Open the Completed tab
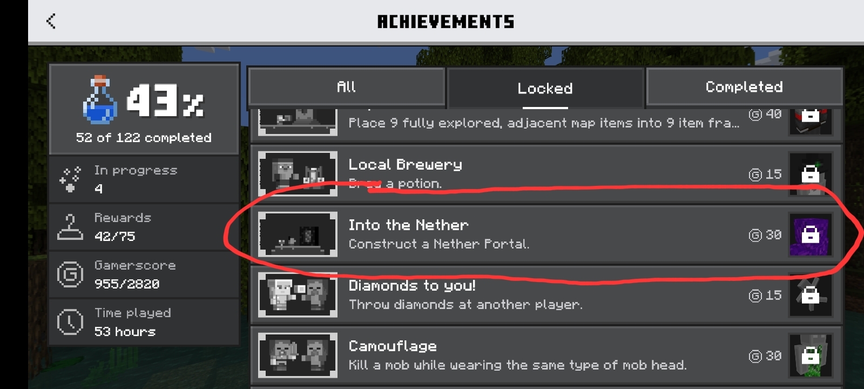Image resolution: width=864 pixels, height=389 pixels. point(744,86)
